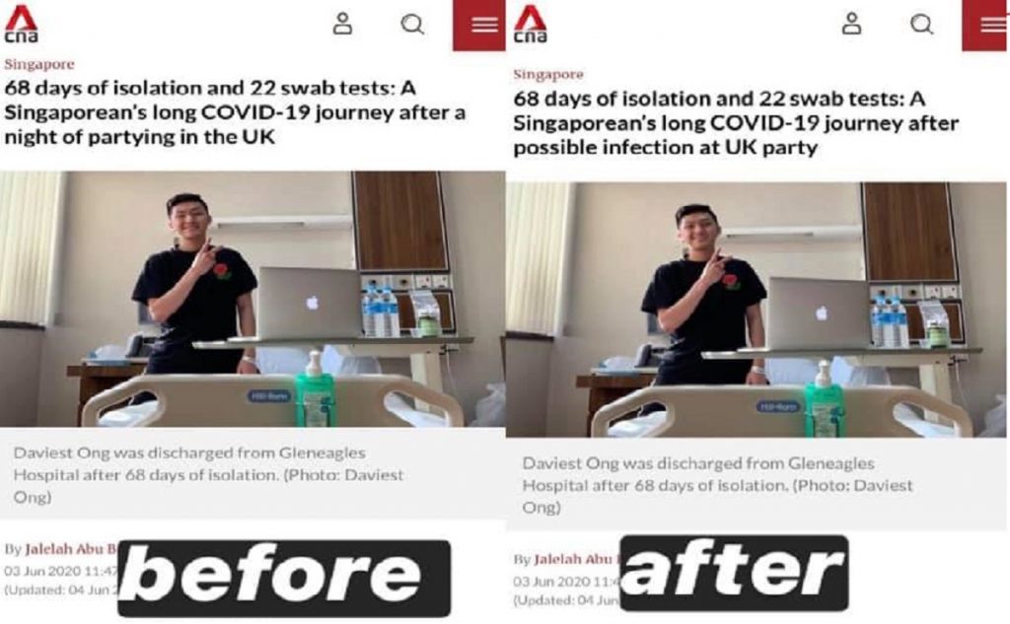1010x624 pixels.
Task: Open the hospital room photo in left article
Action: (252, 299)
